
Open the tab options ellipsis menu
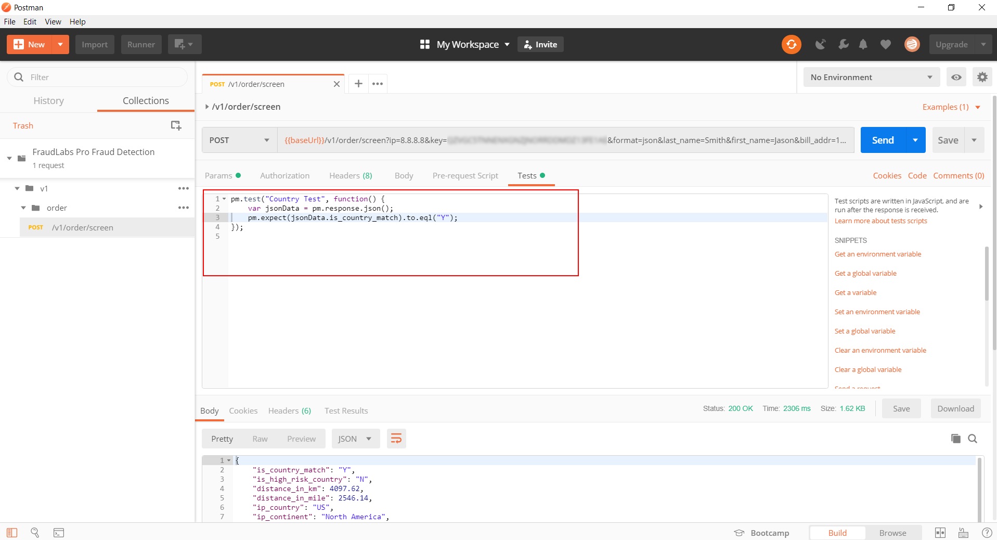point(378,84)
